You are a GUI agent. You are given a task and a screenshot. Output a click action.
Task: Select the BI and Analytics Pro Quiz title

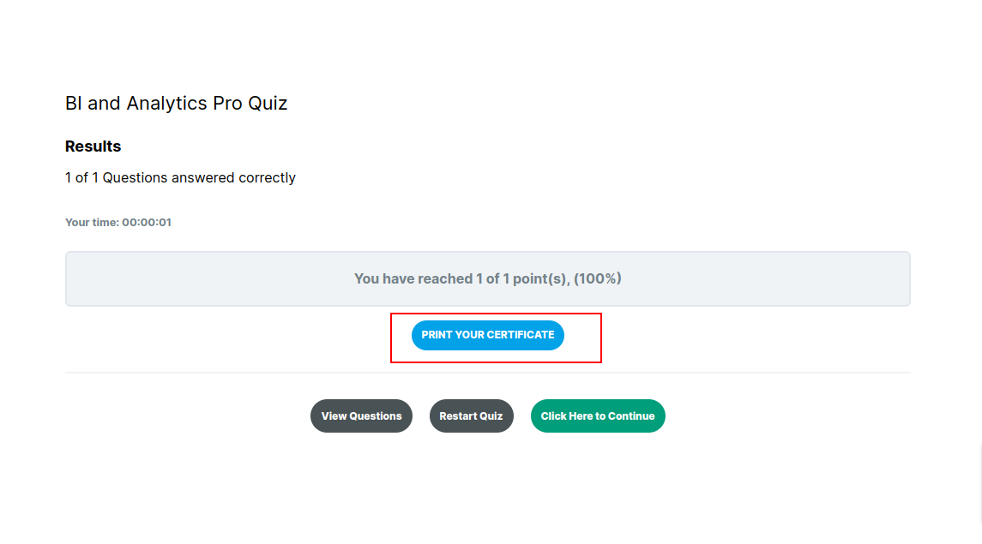(x=176, y=104)
